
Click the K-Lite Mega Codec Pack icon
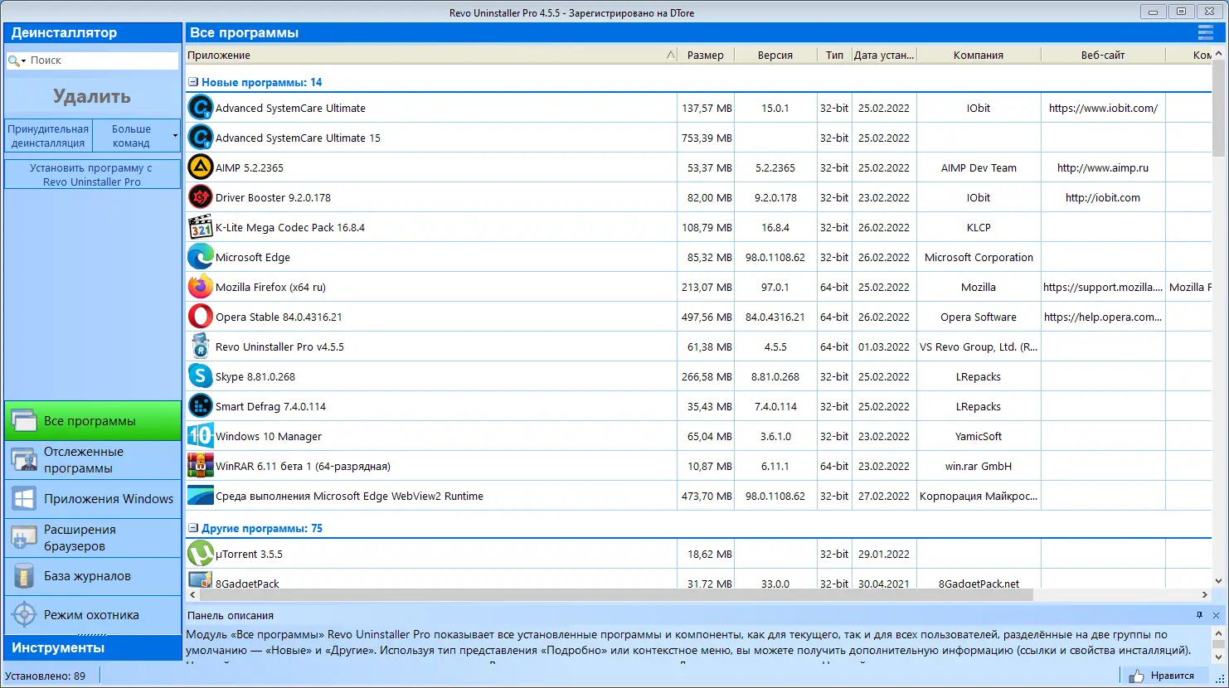(200, 227)
